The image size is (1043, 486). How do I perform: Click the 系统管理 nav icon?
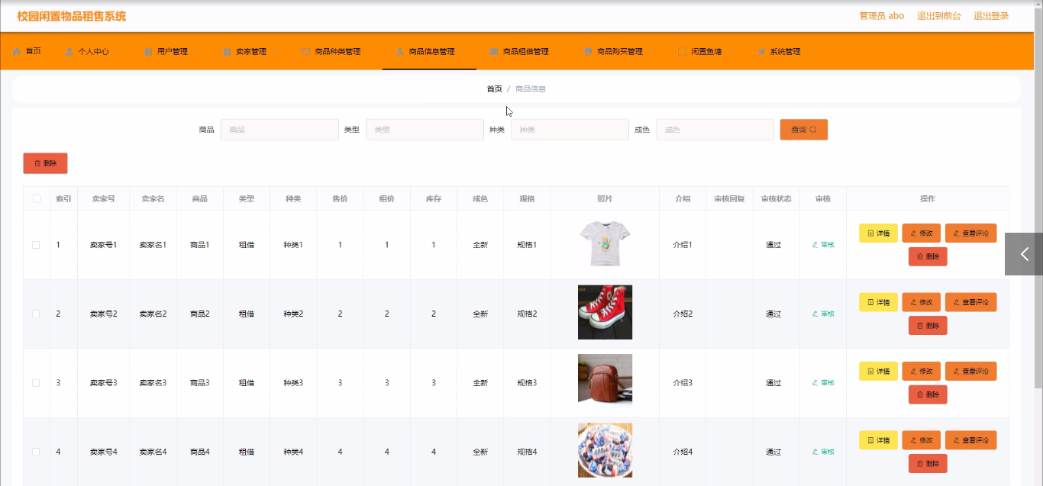pyautogui.click(x=761, y=52)
